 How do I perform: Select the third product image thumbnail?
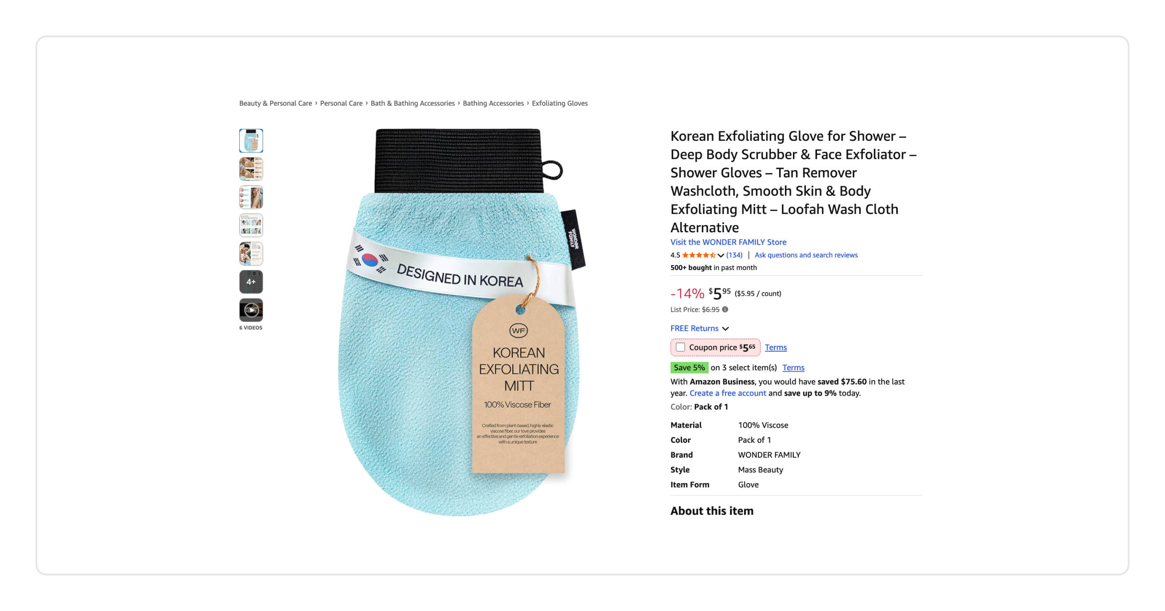pos(251,197)
